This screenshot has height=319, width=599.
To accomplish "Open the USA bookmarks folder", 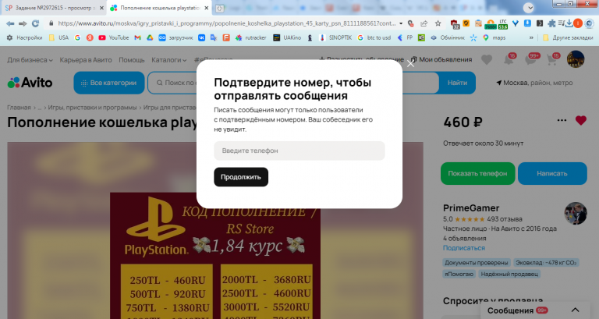I will point(58,37).
